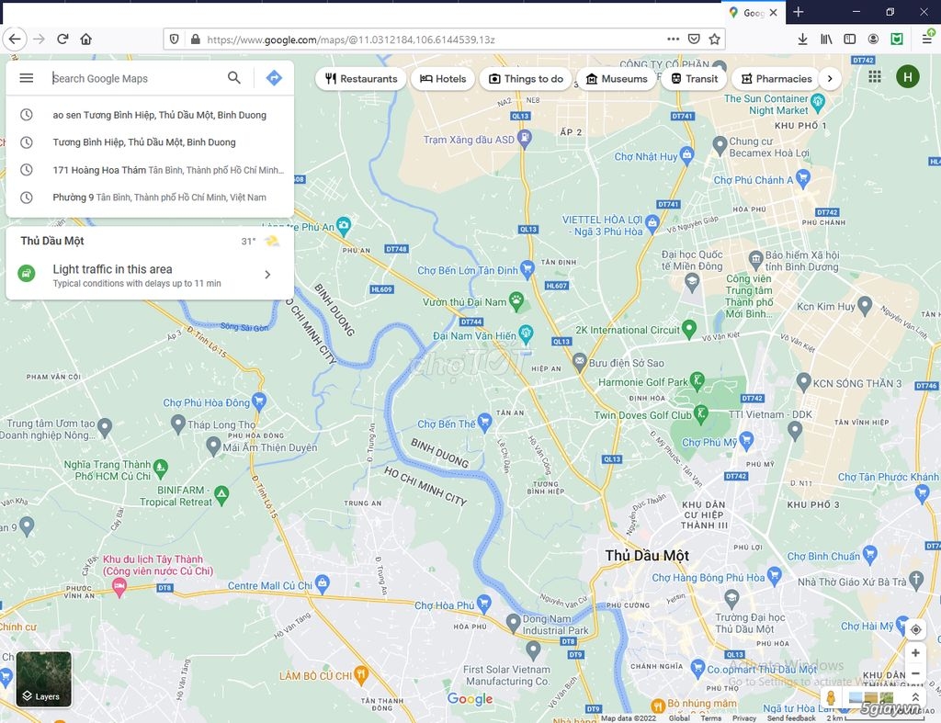Close the Google Maps tab
The image size is (941, 723).
click(774, 13)
